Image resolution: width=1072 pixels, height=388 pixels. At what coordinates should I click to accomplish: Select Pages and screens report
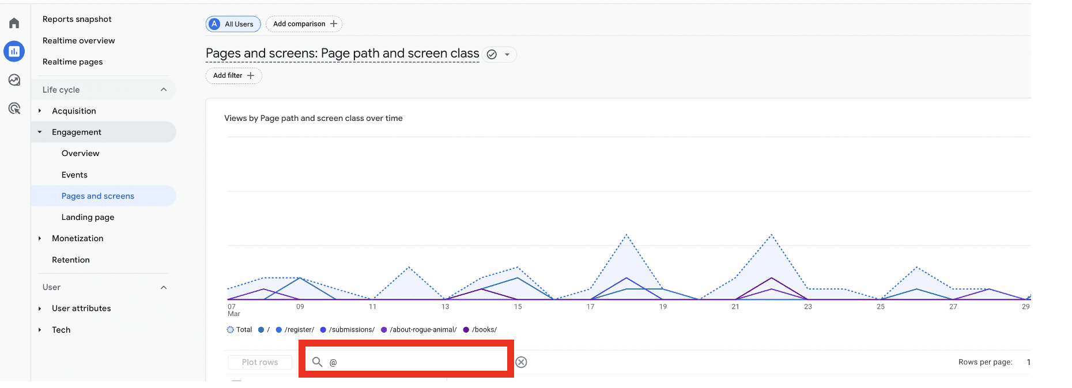click(98, 196)
